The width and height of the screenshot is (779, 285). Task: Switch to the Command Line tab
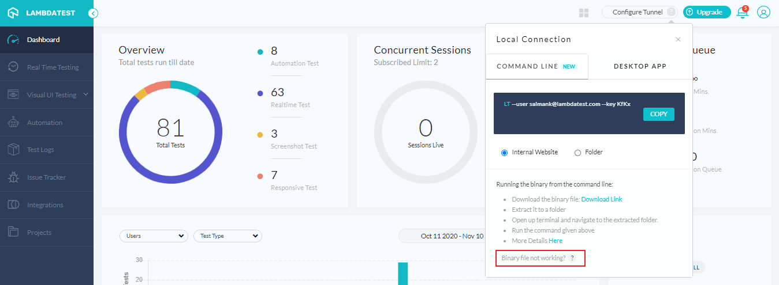coord(536,66)
